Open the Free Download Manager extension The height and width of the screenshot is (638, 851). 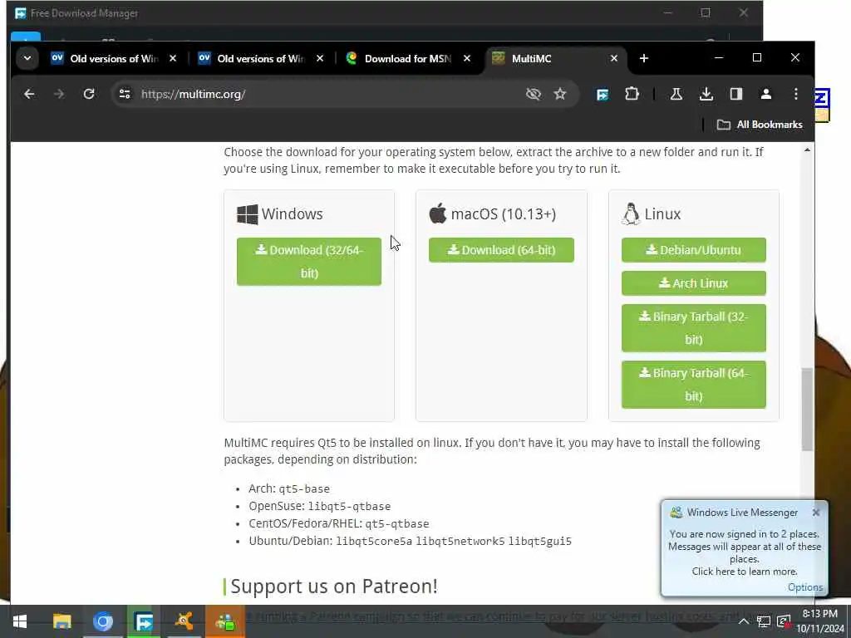pyautogui.click(x=603, y=95)
